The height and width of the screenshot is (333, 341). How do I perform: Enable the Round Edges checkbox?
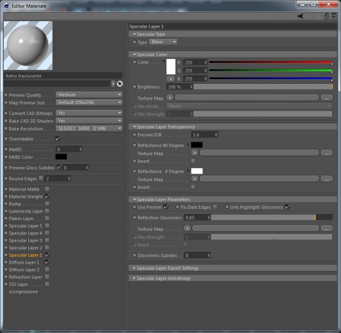pyautogui.click(x=41, y=178)
